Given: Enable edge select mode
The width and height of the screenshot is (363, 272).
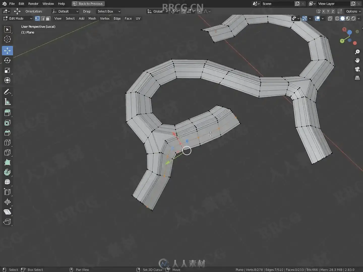Looking at the screenshot, I should pos(43,18).
